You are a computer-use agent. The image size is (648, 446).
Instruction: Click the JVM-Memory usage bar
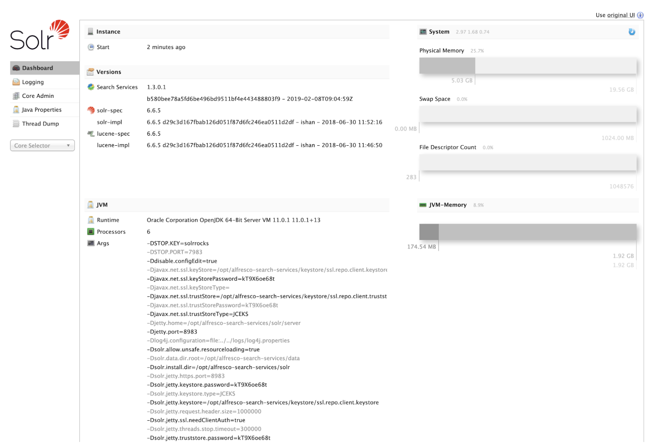pos(528,232)
